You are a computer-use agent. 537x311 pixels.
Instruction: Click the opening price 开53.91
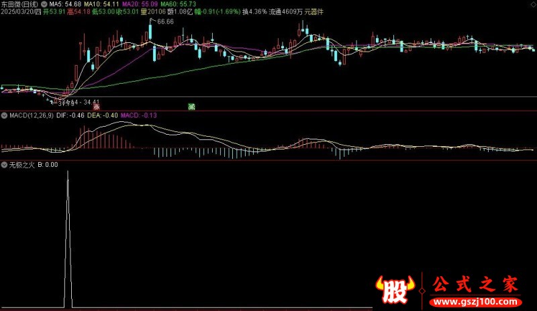click(x=54, y=12)
